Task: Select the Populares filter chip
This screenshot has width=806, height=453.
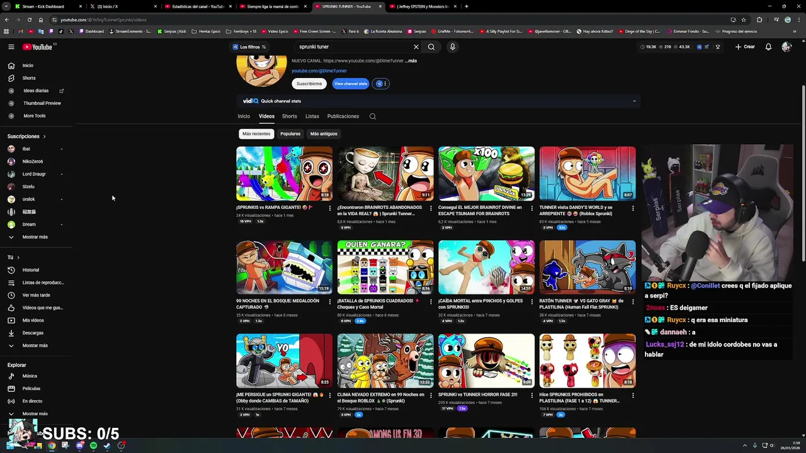Action: pyautogui.click(x=290, y=134)
